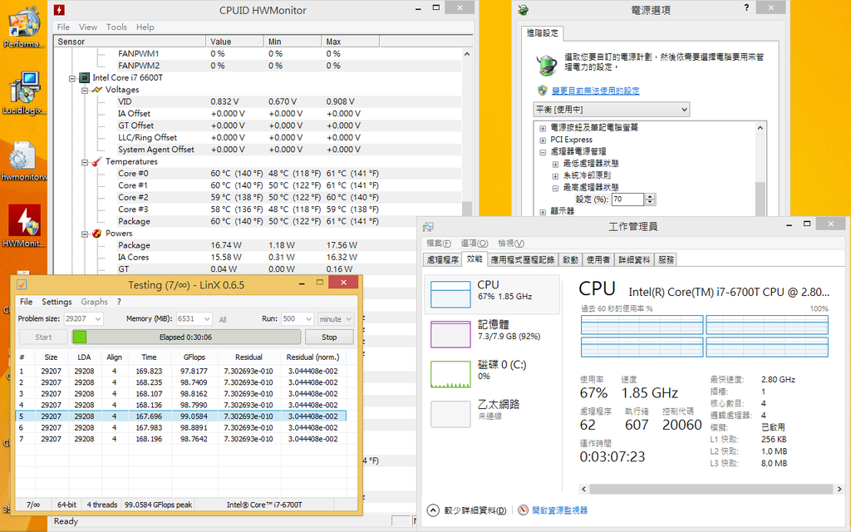Open the minute unit dropdown in LinX

pos(335,318)
